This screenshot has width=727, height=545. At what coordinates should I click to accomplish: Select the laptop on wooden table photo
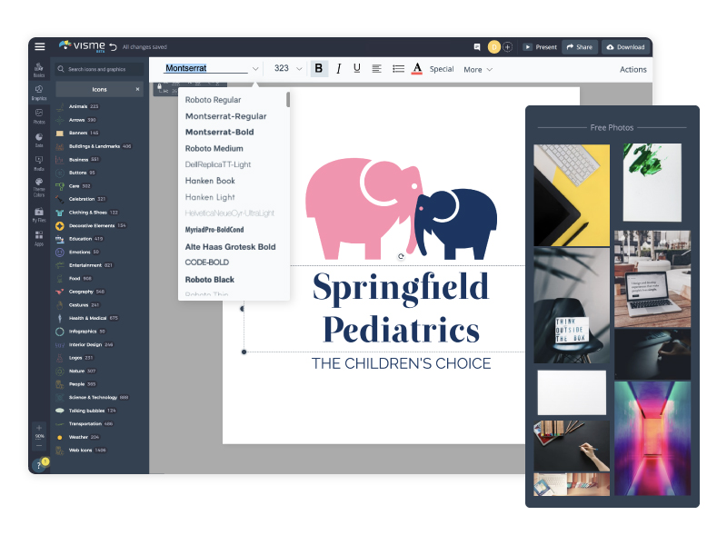coord(652,279)
